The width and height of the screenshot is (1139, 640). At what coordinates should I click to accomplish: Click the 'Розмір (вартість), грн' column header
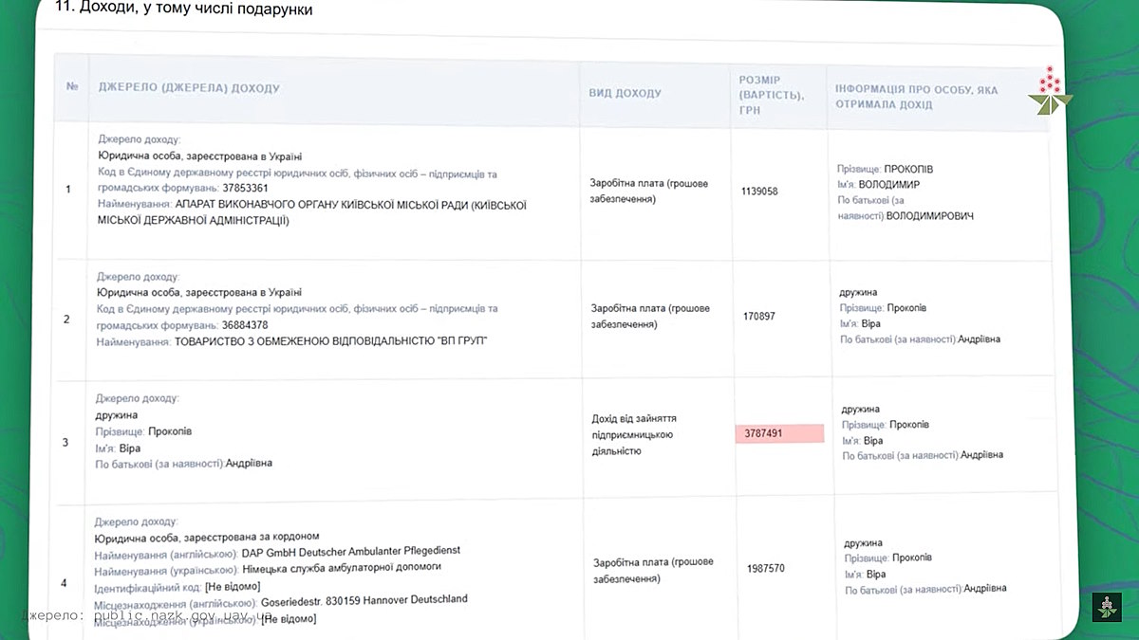coord(771,95)
